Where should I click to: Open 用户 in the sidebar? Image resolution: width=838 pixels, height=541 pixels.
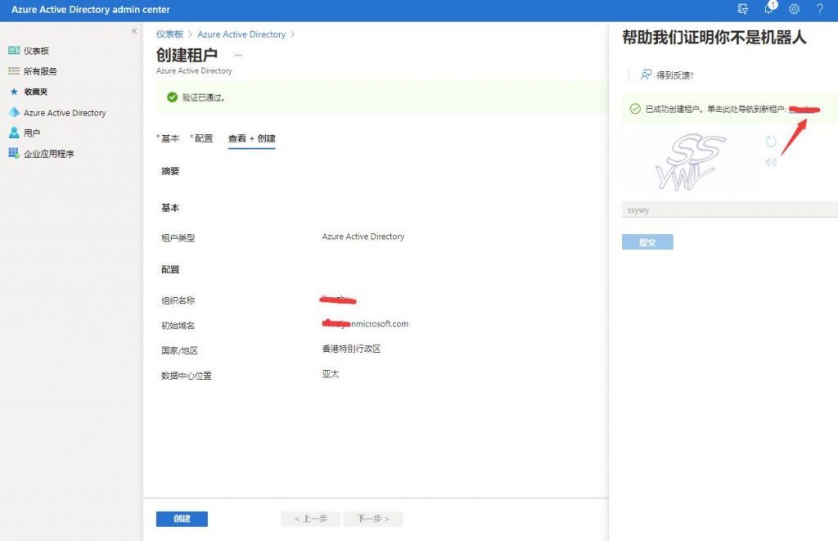[x=32, y=133]
